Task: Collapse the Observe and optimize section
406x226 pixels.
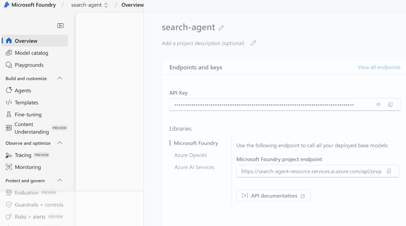Action: 60,143
